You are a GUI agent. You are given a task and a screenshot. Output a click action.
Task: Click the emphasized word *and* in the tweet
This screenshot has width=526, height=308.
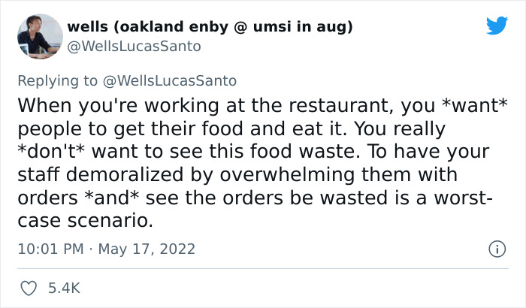pyautogui.click(x=111, y=198)
